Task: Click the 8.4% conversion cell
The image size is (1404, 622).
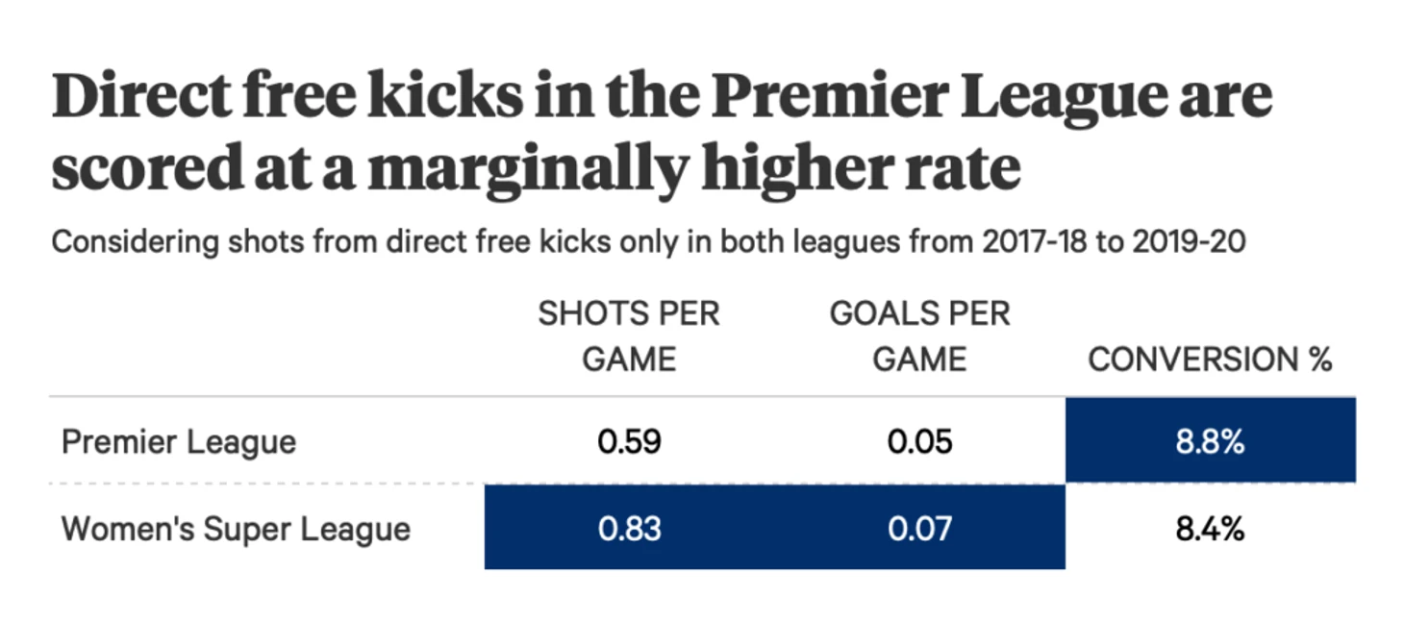Action: pos(1210,529)
